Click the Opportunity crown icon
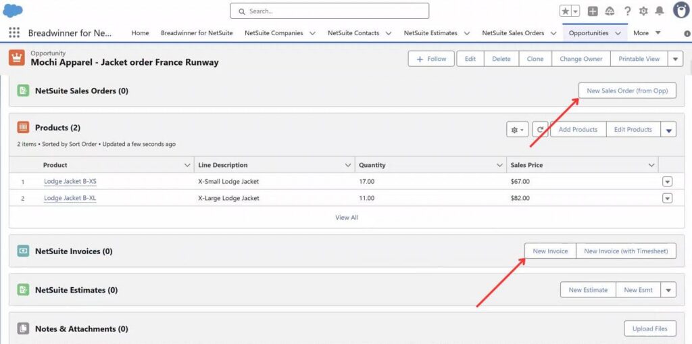The height and width of the screenshot is (344, 692). (17, 58)
